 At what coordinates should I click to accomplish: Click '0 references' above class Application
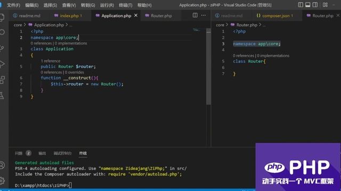41,44
